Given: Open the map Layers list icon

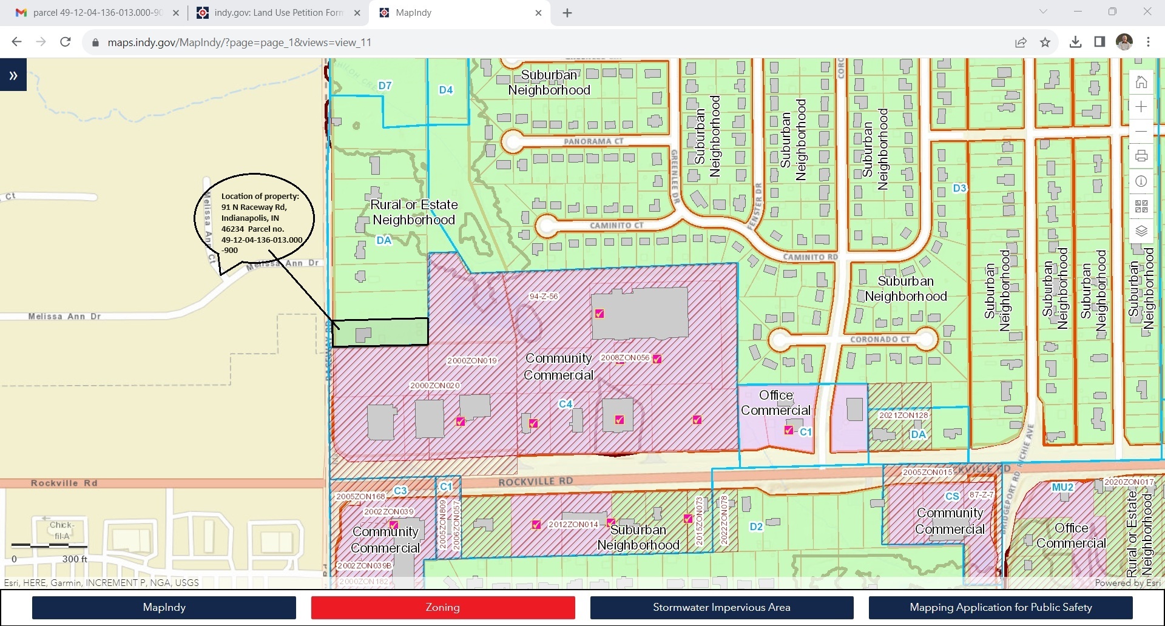Looking at the screenshot, I should click(x=1141, y=231).
